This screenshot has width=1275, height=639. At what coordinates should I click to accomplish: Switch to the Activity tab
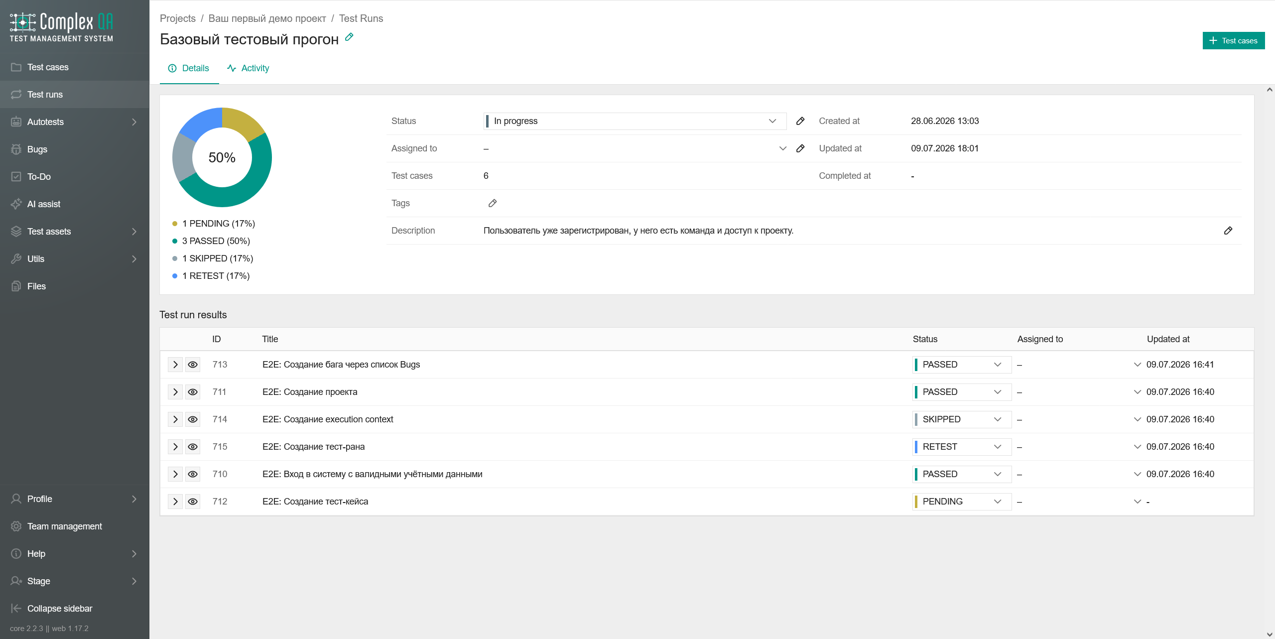click(248, 68)
